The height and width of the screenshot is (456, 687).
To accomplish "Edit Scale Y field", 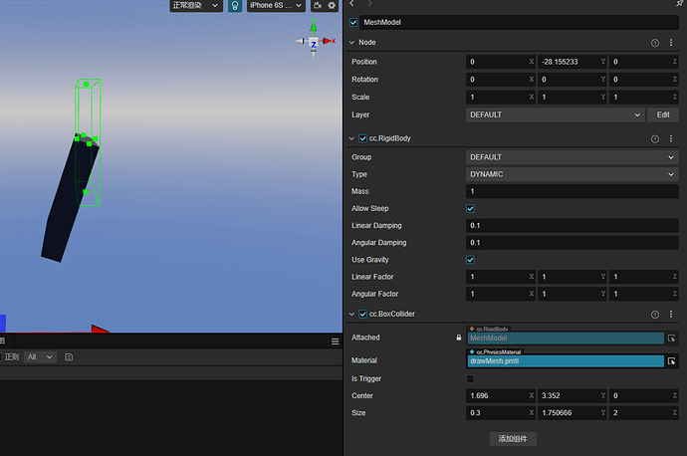I will pos(572,97).
